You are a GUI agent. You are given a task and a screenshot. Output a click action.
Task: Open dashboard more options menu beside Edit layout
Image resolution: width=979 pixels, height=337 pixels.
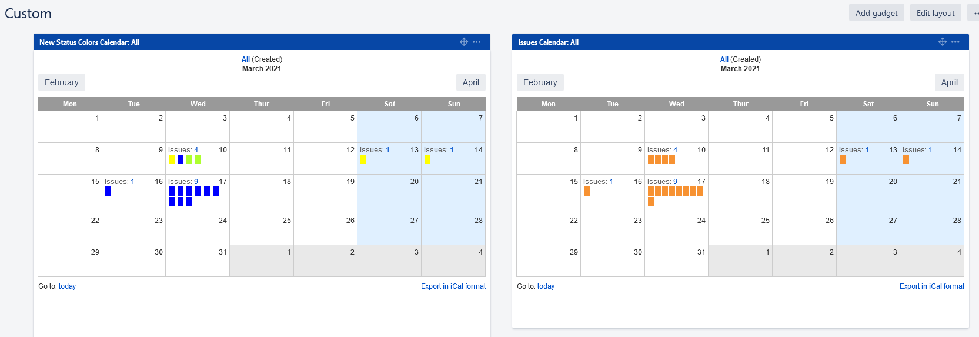974,13
